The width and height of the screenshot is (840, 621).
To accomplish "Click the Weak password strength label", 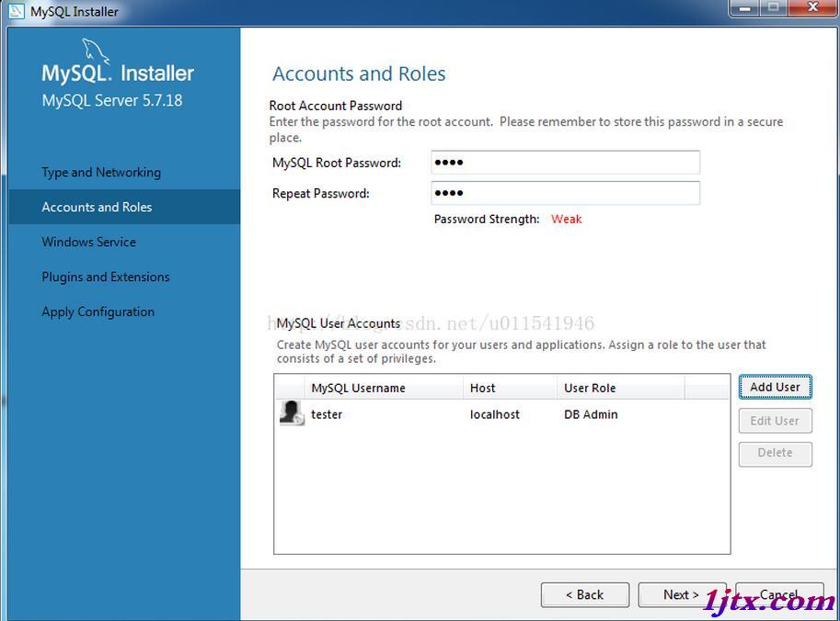I will 566,219.
